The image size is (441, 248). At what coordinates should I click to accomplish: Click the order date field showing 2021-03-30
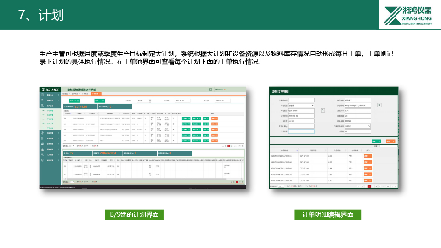click(301, 116)
